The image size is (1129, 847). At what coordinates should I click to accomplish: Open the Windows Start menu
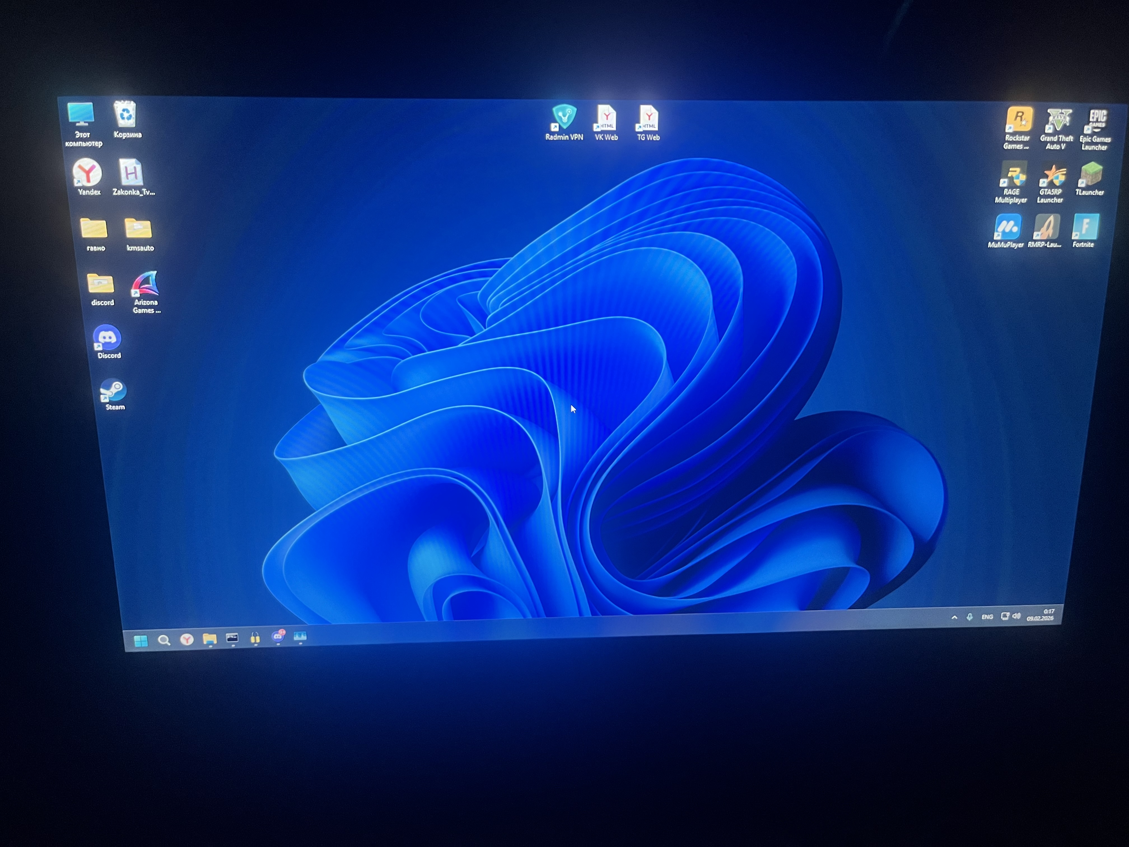[140, 641]
